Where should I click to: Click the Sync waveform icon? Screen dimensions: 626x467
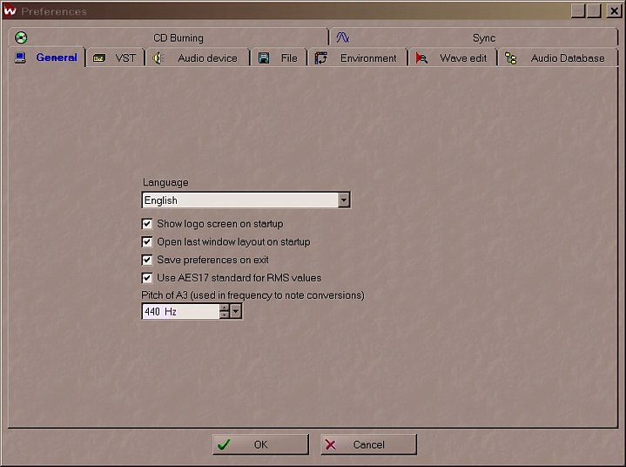342,37
